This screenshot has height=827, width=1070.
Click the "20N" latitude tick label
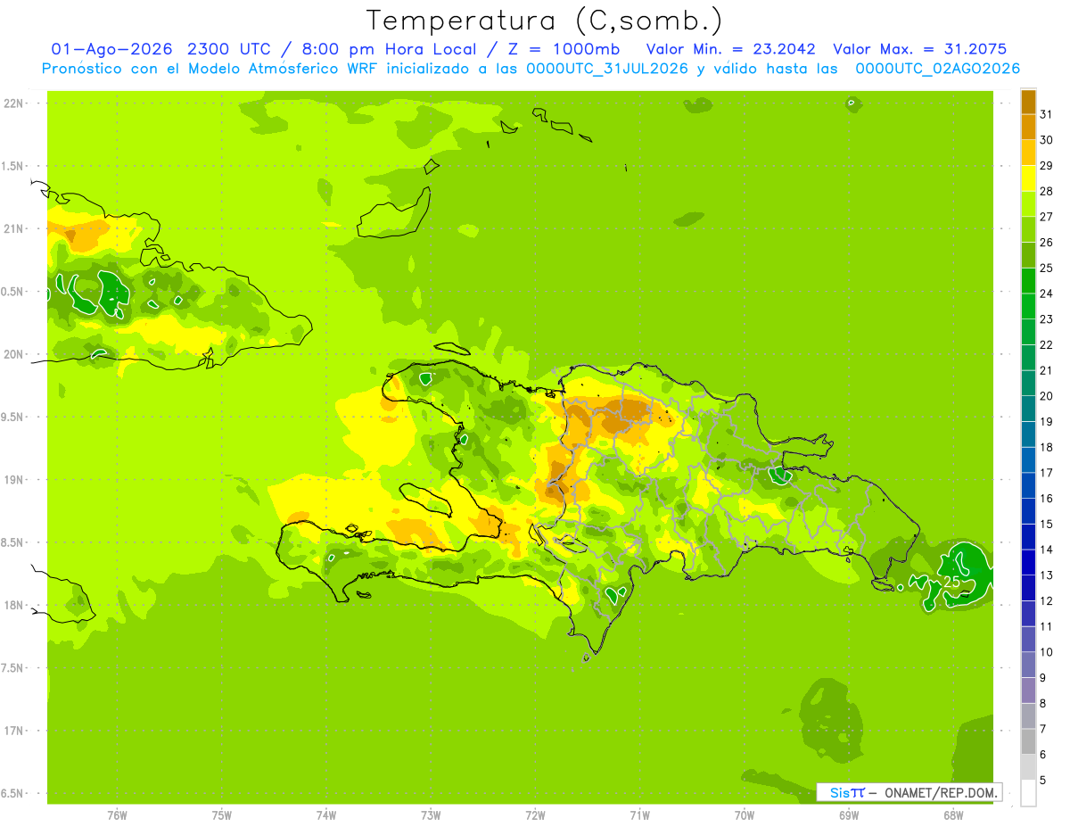14,354
